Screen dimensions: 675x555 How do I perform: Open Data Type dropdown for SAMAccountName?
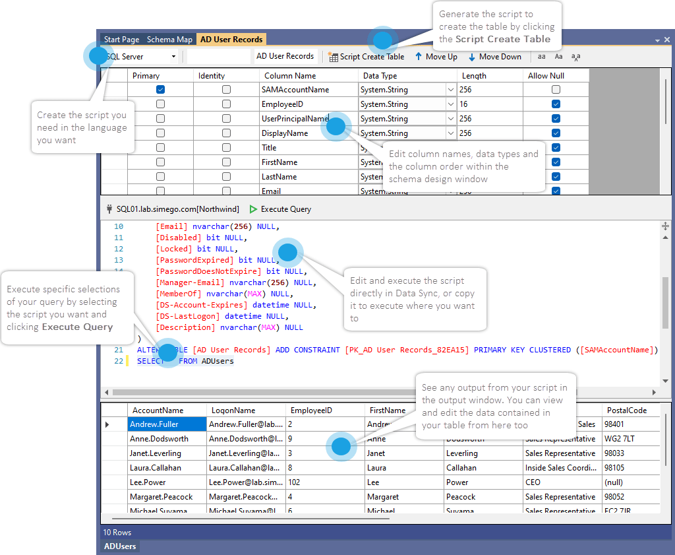(450, 90)
